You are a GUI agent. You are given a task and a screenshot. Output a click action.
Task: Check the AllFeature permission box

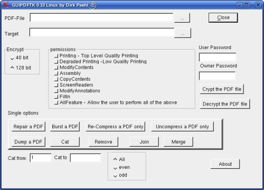(x=56, y=102)
